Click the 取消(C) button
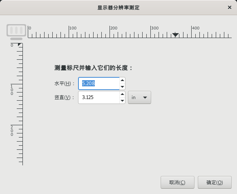237x194 pixels. tap(177, 183)
